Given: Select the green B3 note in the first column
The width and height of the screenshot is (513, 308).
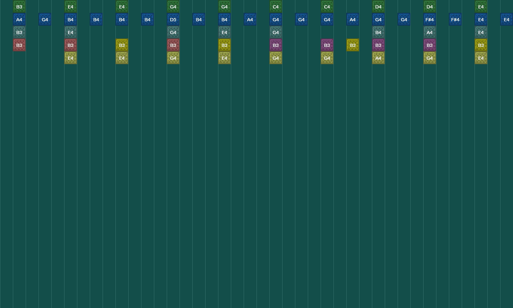Looking at the screenshot, I should click(x=19, y=6).
